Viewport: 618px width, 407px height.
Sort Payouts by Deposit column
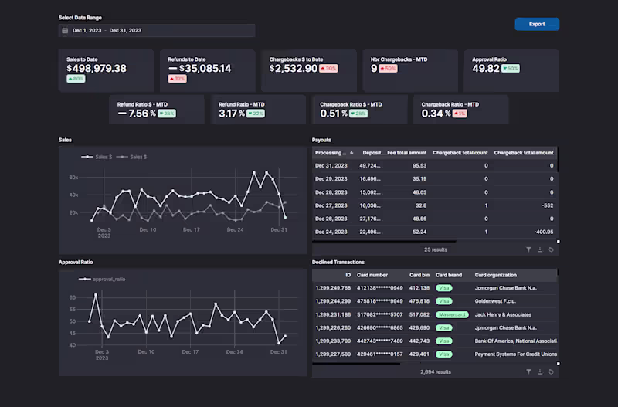pos(372,152)
